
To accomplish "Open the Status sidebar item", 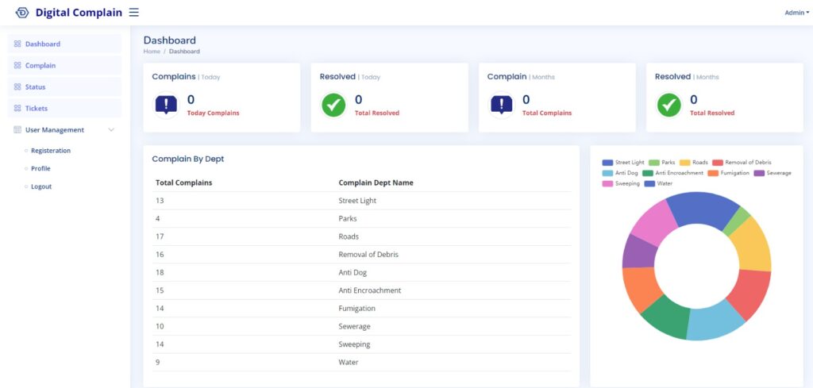I will [64, 87].
